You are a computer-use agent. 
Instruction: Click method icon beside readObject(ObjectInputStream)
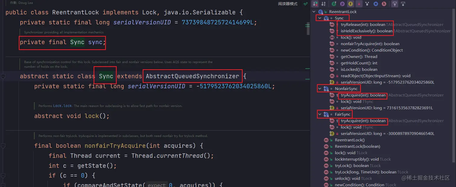(332, 76)
